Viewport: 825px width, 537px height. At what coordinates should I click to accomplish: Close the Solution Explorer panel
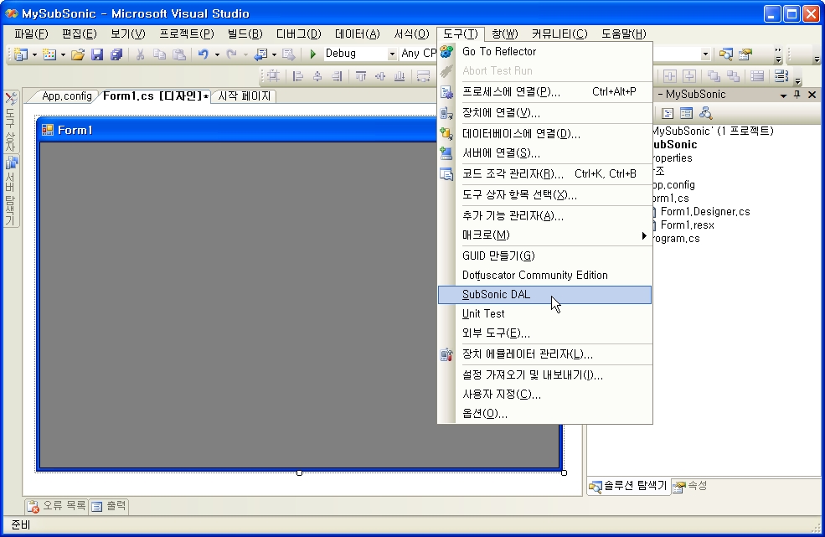click(812, 95)
